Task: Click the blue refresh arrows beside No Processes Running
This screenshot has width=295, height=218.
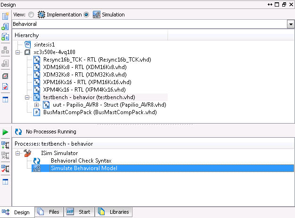Action: coord(18,132)
